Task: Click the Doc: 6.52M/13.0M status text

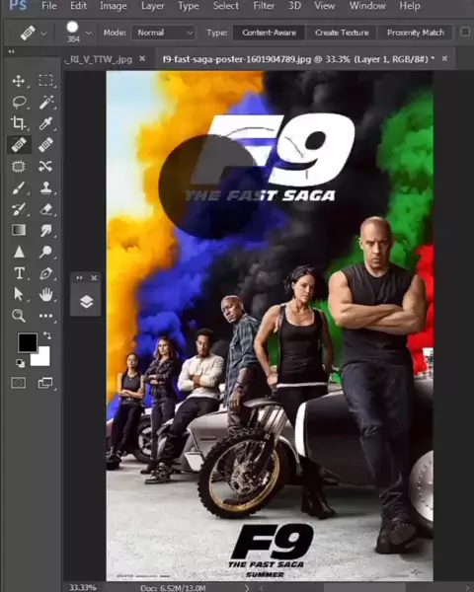Action: 173,588
